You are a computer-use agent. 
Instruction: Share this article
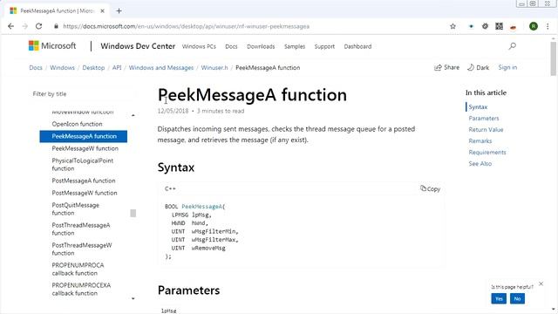click(447, 68)
